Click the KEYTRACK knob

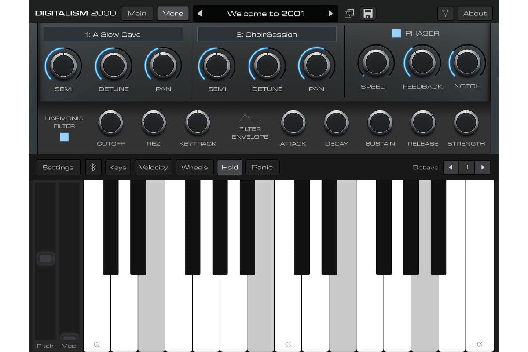pos(198,123)
